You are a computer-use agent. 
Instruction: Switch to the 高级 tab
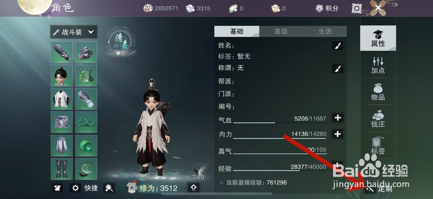pyautogui.click(x=281, y=32)
